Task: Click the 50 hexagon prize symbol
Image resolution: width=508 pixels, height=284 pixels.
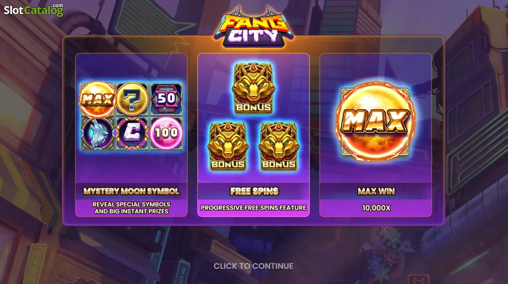Action: pos(166,99)
